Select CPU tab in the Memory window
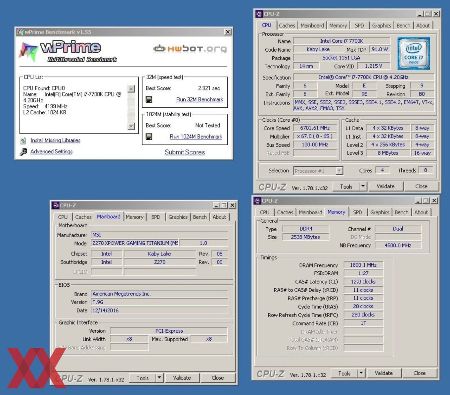The height and width of the screenshot is (395, 450). click(265, 212)
